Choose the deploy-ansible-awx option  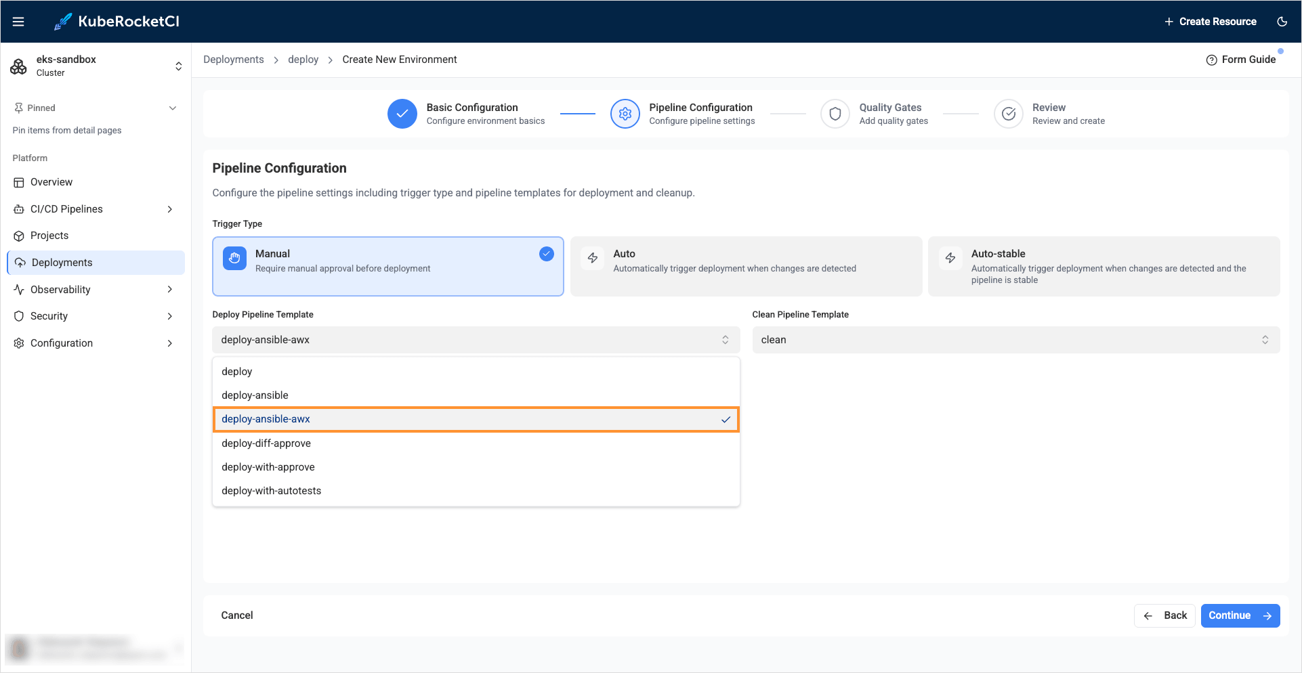coord(476,419)
